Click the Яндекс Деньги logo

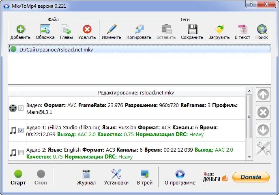(215, 177)
